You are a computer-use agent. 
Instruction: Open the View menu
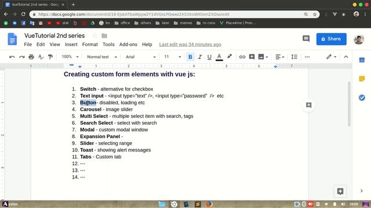54,44
